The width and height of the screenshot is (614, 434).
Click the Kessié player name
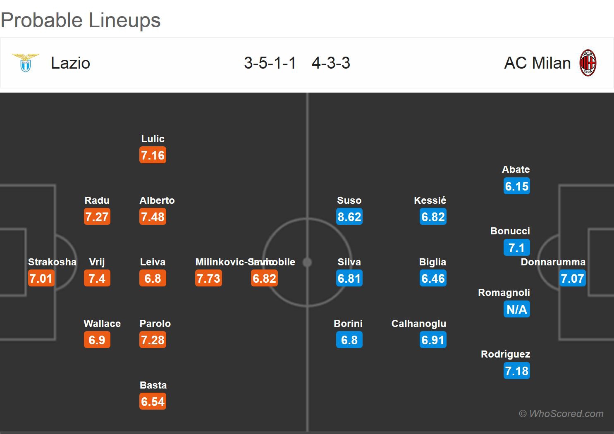point(430,200)
